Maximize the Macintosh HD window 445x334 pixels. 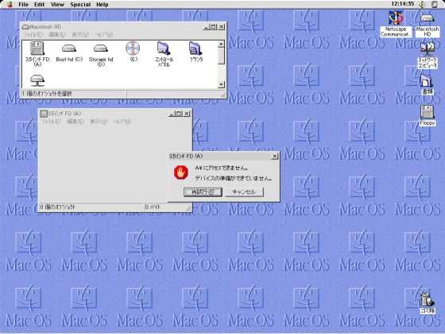[213, 27]
